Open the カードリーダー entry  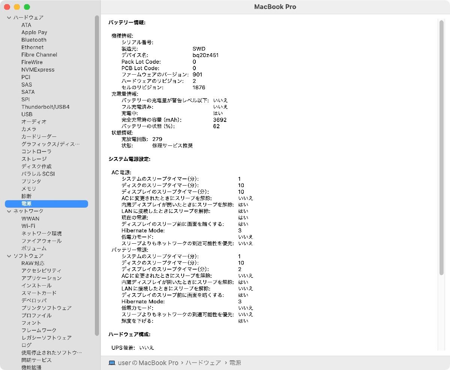click(x=39, y=136)
